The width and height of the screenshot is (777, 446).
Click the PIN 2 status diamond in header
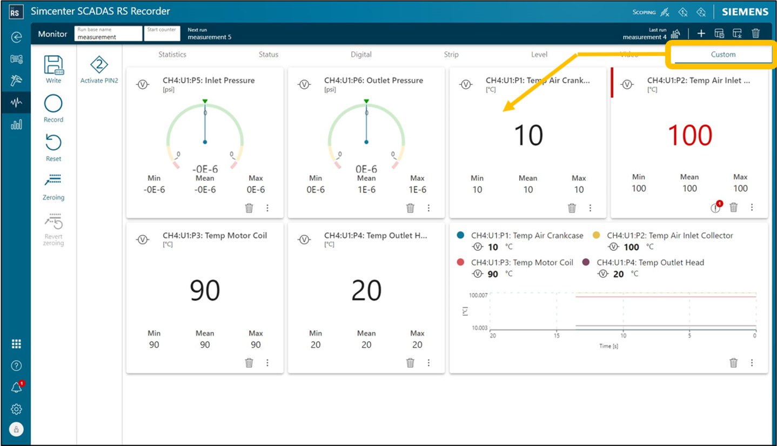701,12
